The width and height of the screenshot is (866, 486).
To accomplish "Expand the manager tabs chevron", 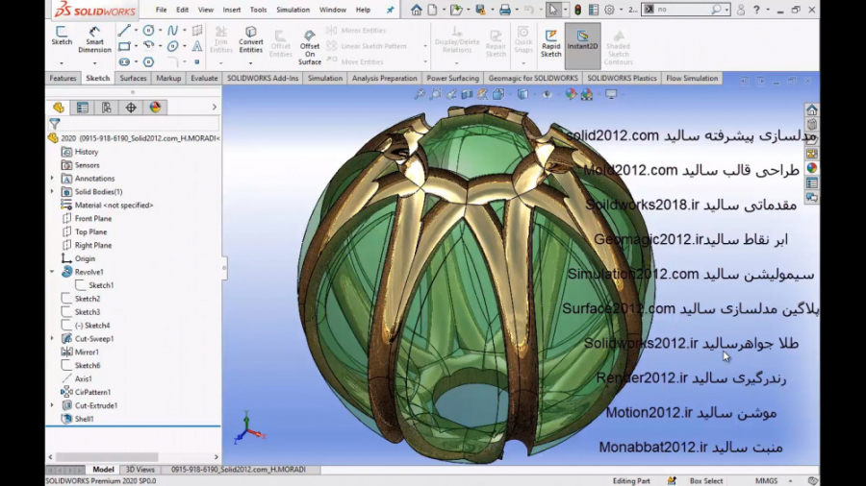I will click(215, 107).
